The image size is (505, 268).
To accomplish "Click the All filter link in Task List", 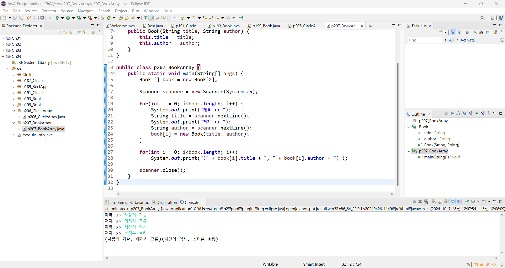I will [451, 40].
